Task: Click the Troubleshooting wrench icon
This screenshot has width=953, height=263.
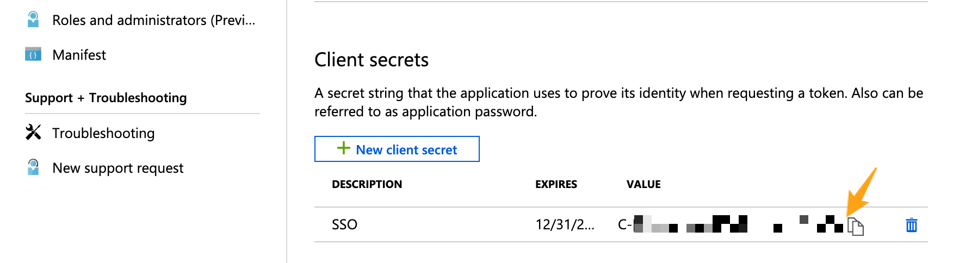Action: coord(33,132)
